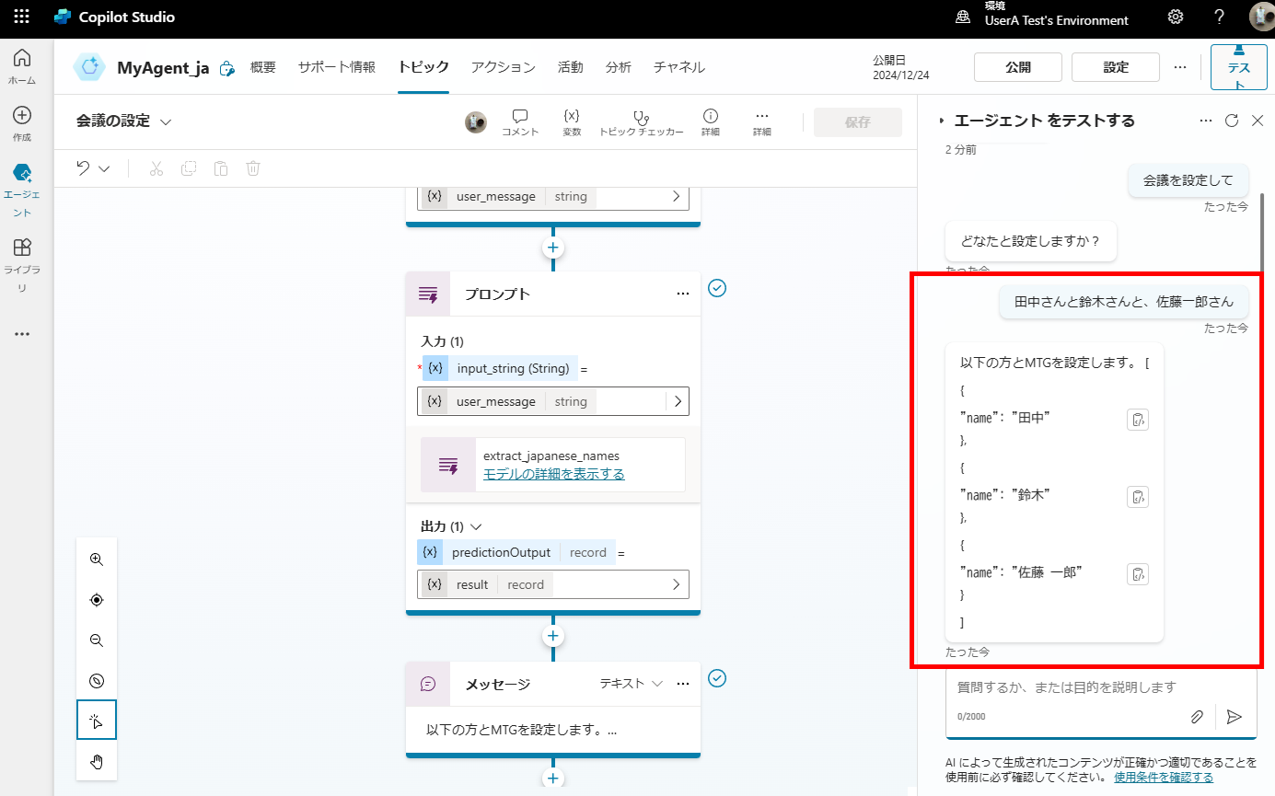Switch to the 分析 tab
This screenshot has height=796, width=1275.
pyautogui.click(x=618, y=67)
